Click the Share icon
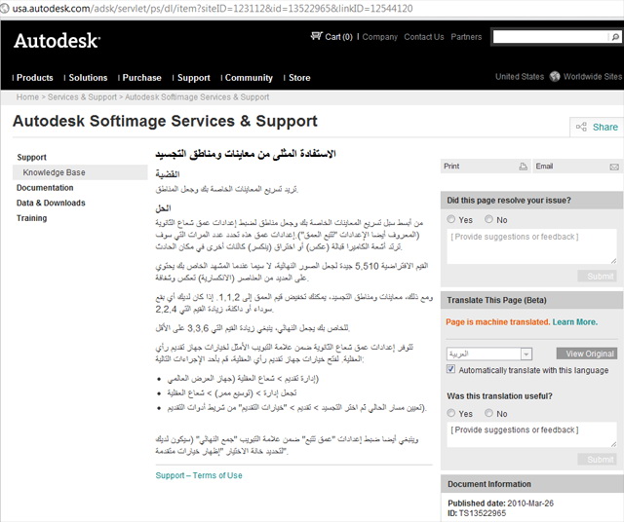This screenshot has width=624, height=522. coord(581,127)
